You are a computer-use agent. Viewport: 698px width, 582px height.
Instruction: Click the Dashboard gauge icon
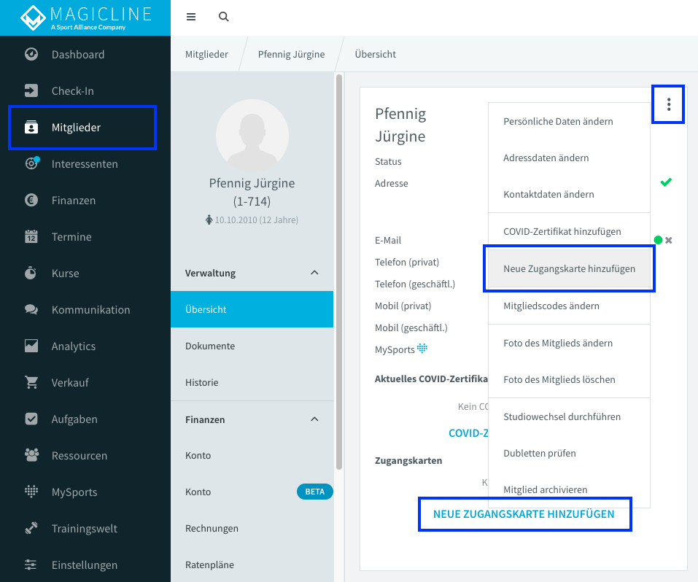[x=31, y=54]
